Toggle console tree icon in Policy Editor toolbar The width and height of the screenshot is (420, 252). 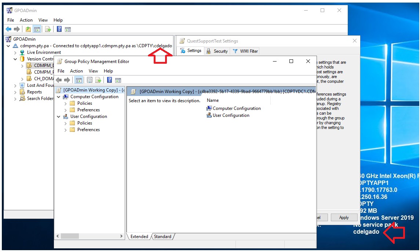tap(78, 80)
